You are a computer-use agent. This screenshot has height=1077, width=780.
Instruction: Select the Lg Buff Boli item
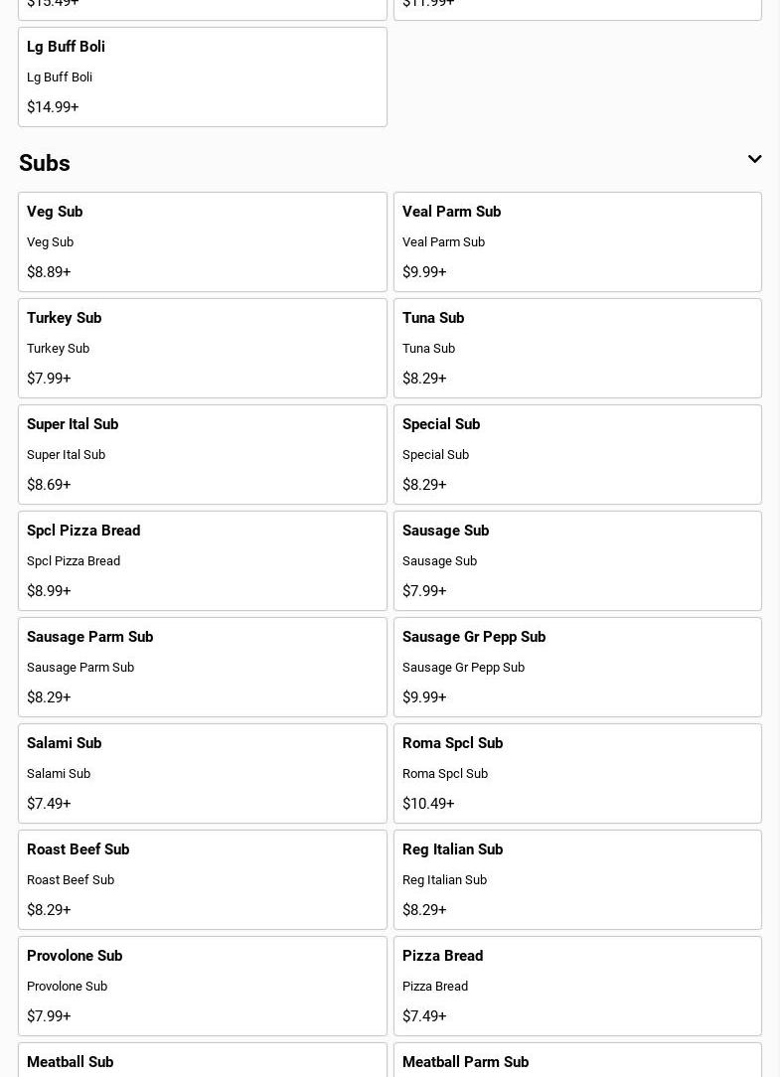(202, 77)
